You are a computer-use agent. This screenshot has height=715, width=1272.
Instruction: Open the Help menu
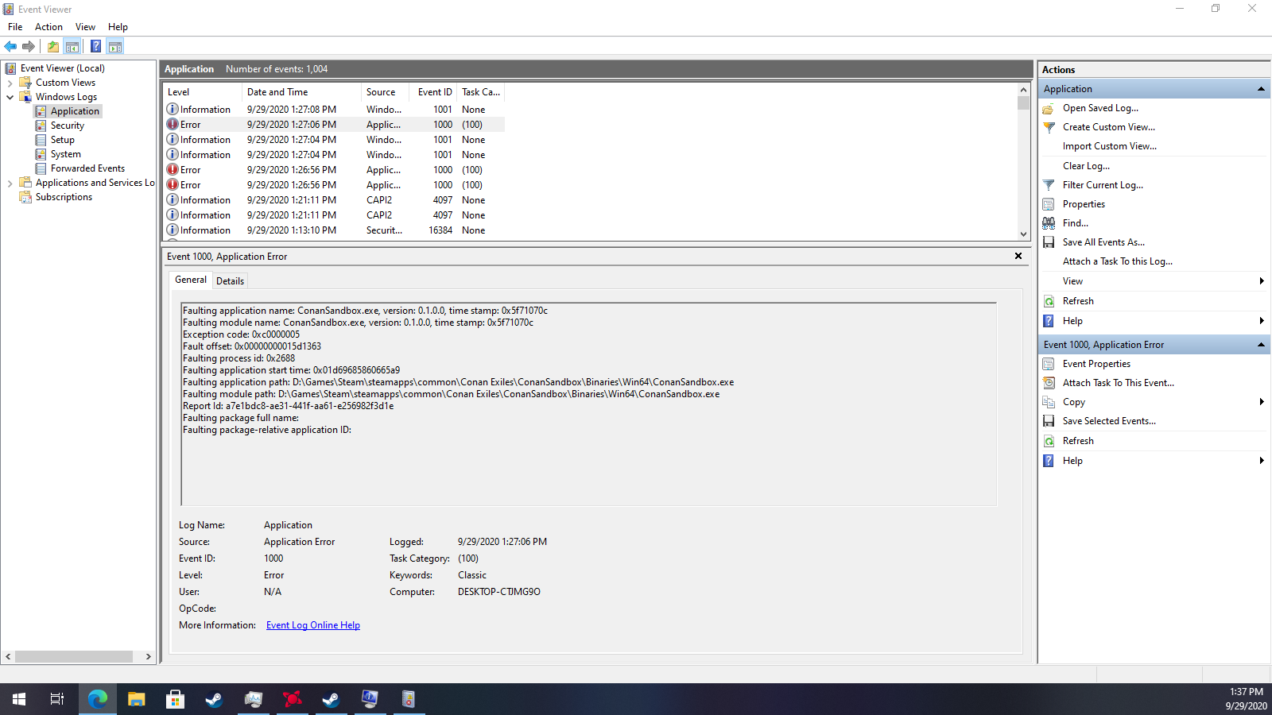point(118,27)
